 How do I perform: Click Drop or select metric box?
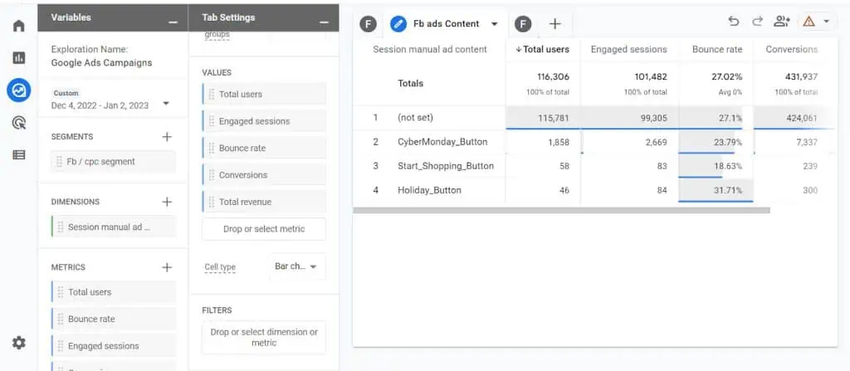(264, 229)
